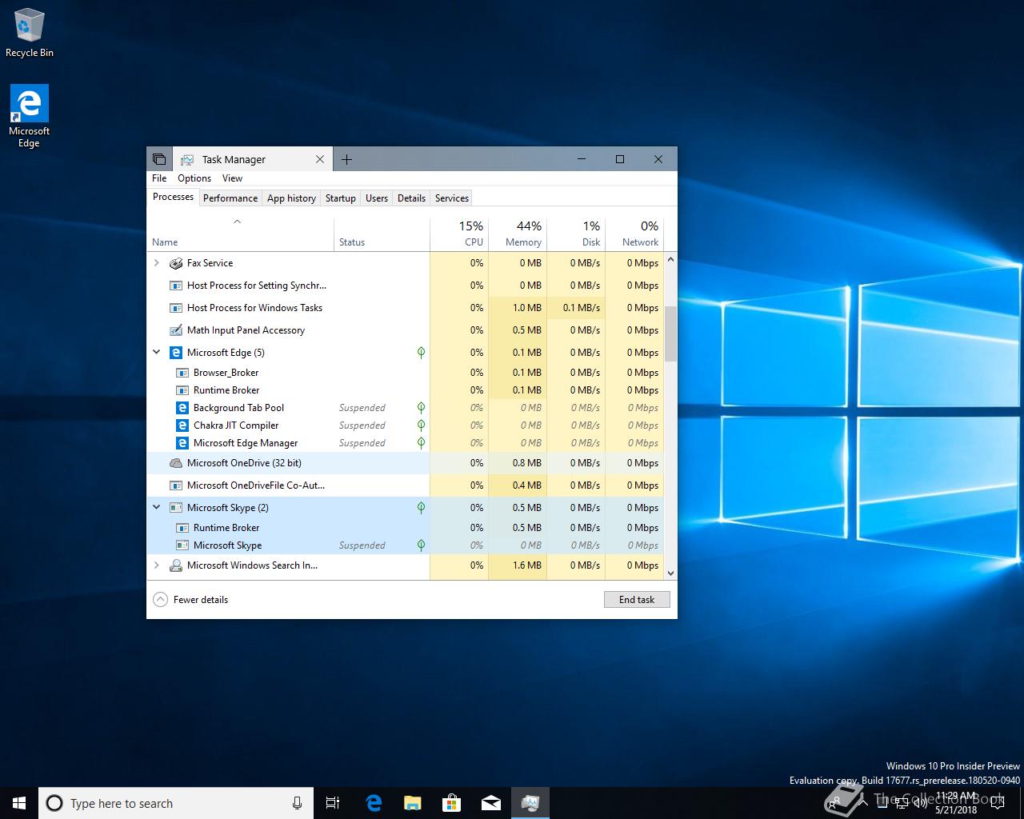Switch to the Services tab
1024x819 pixels.
452,198
